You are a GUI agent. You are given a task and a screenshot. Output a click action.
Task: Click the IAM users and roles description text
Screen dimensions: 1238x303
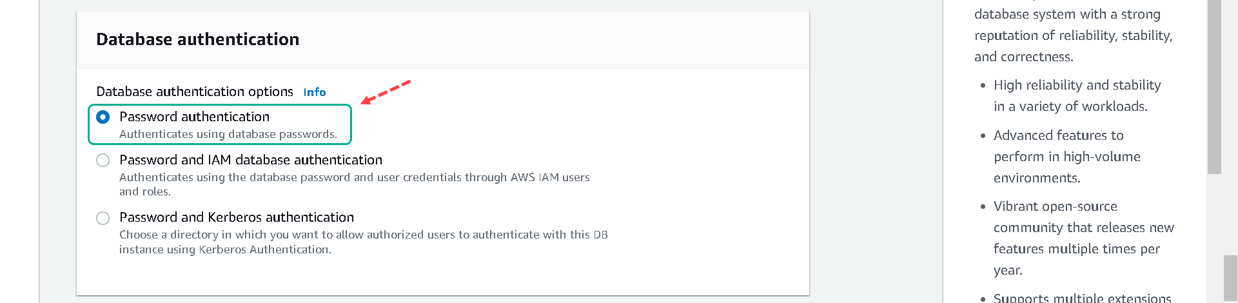tap(354, 184)
